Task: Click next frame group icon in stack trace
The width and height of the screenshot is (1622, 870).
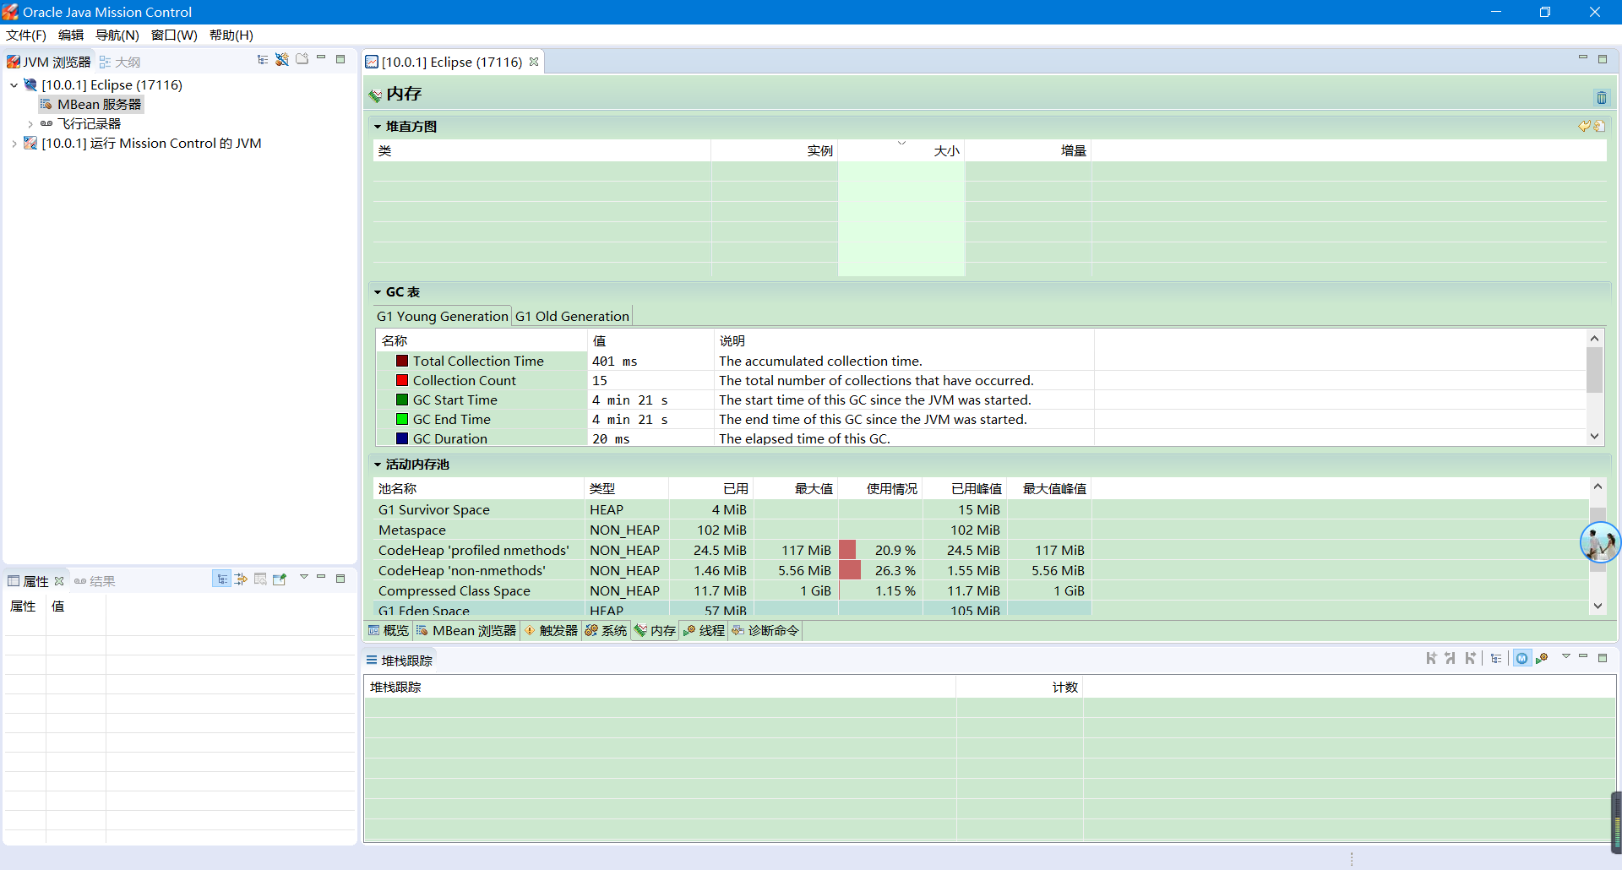Action: coord(1470,658)
